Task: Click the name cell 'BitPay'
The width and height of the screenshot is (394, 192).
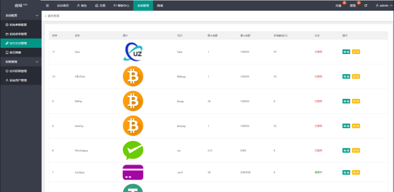Action: click(78, 101)
